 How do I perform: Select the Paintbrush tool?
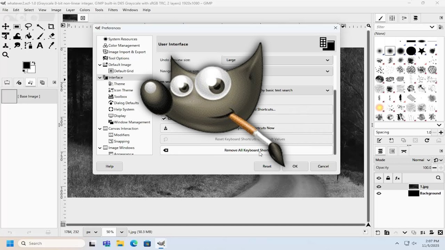(x=40, y=36)
